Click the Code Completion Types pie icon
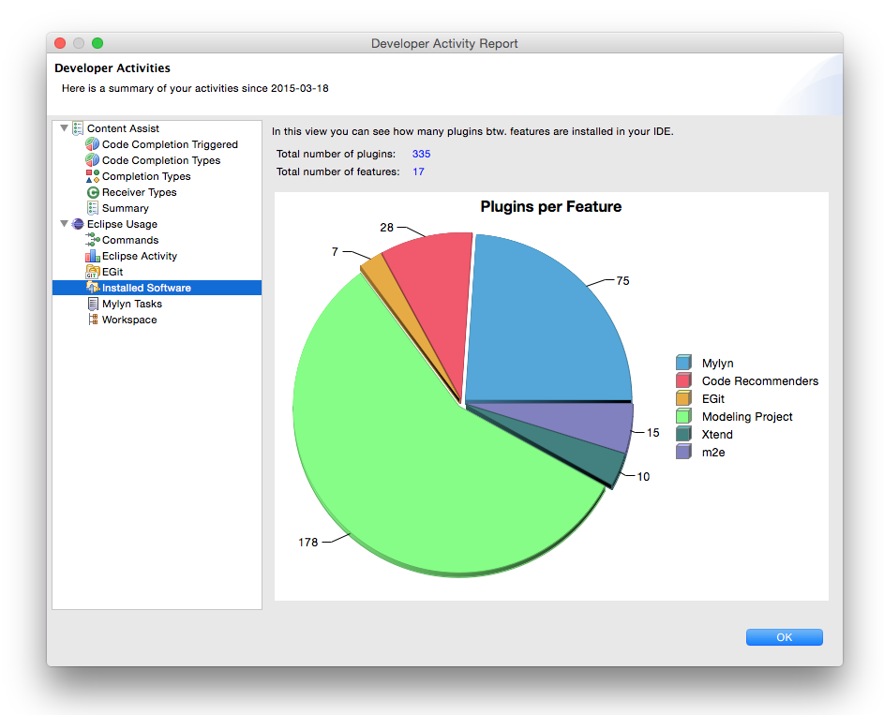This screenshot has width=884, height=715. coord(93,160)
